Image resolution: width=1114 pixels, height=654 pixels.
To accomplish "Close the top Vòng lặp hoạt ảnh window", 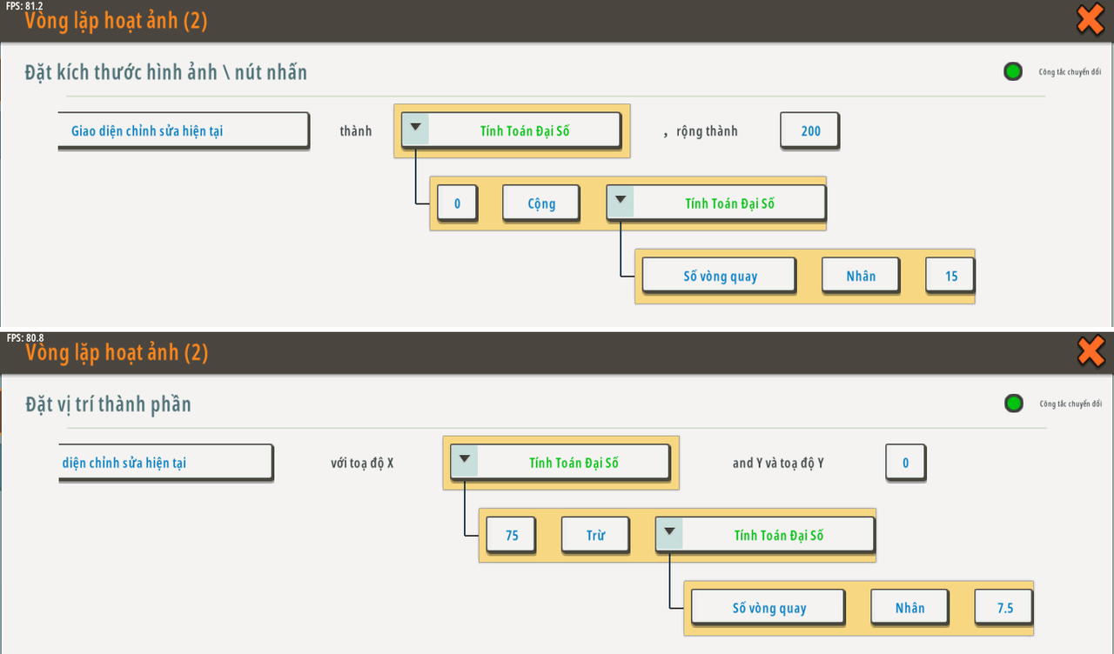I will tap(1090, 19).
